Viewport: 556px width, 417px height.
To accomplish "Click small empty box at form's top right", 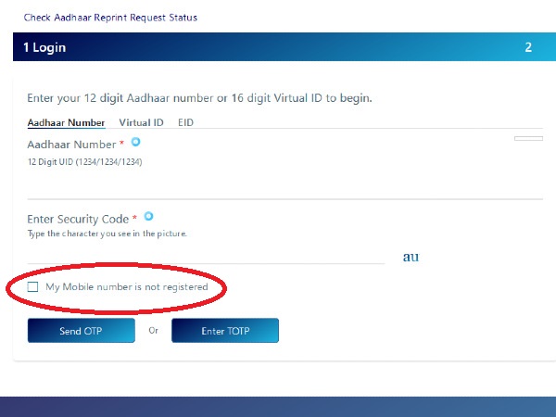I will point(528,138).
